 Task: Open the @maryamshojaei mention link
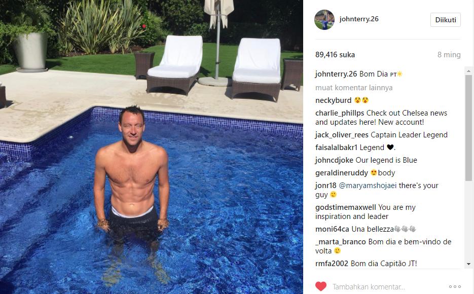pyautogui.click(x=368, y=186)
